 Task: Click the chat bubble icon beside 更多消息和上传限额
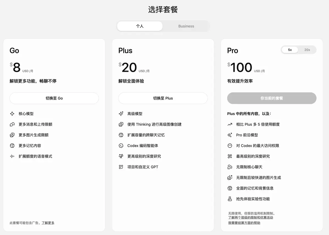[12, 124]
